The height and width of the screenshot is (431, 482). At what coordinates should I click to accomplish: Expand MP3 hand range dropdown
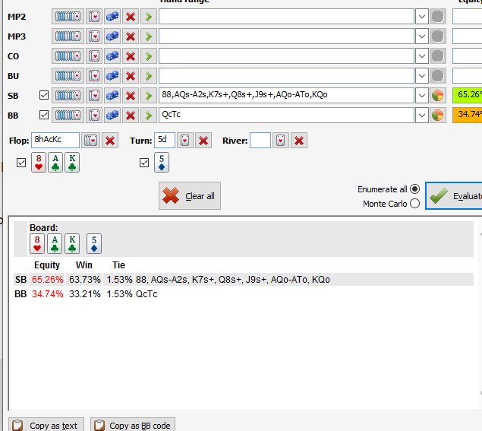pos(422,36)
